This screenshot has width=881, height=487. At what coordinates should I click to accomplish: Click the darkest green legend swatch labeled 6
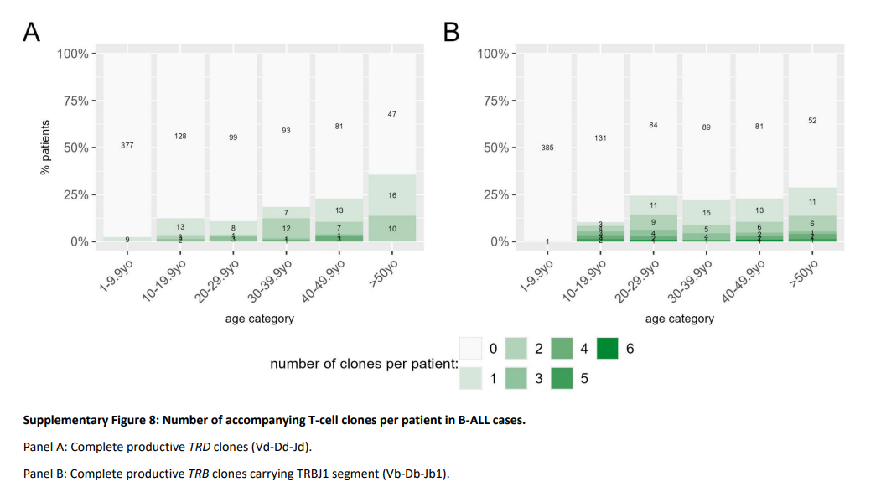point(607,349)
